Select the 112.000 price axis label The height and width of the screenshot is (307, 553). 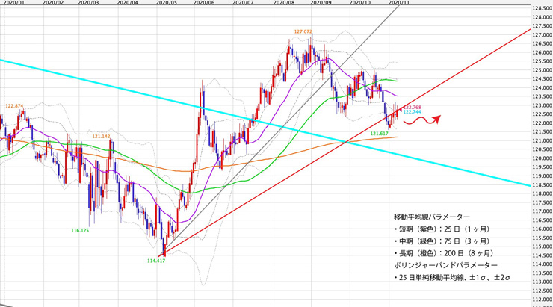[x=543, y=300]
